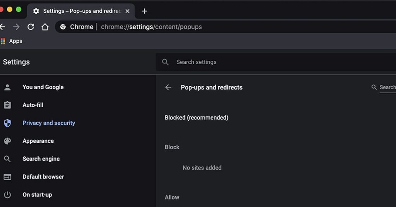The image size is (396, 207).
Task: Open Default browser settings section
Action: click(x=43, y=177)
